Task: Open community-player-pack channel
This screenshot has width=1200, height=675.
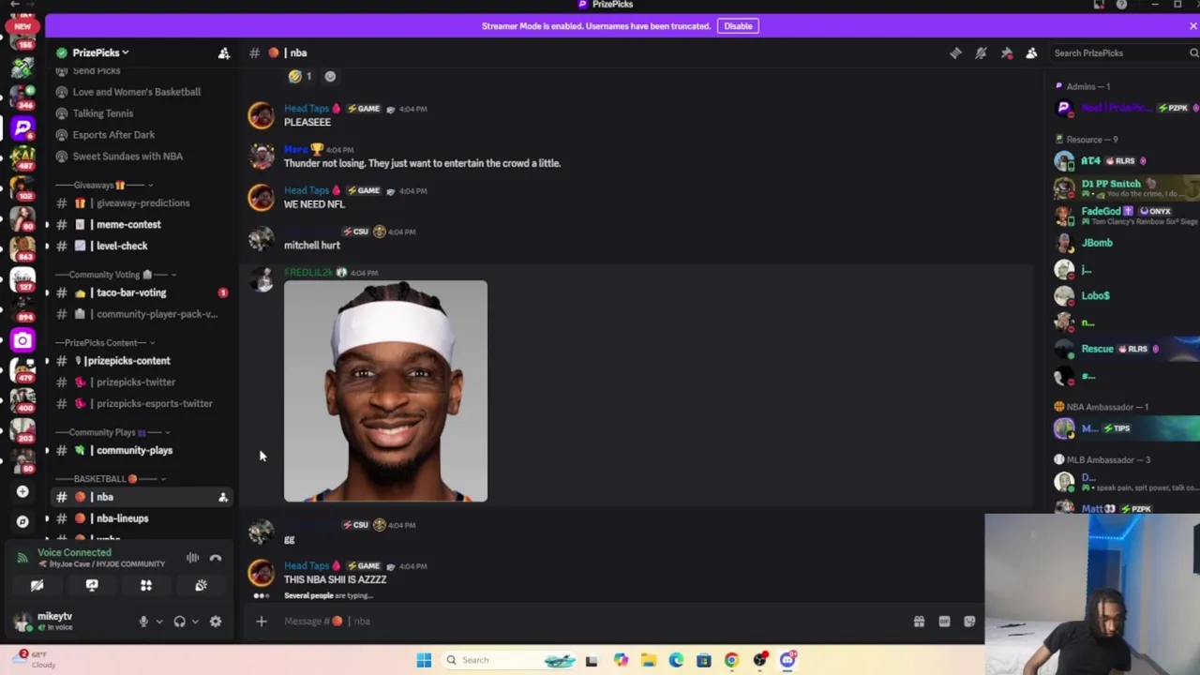Action: click(139, 315)
